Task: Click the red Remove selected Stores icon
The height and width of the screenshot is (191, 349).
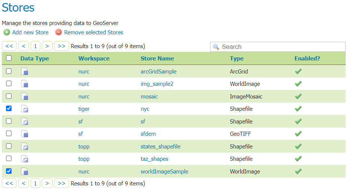Action: click(x=58, y=32)
